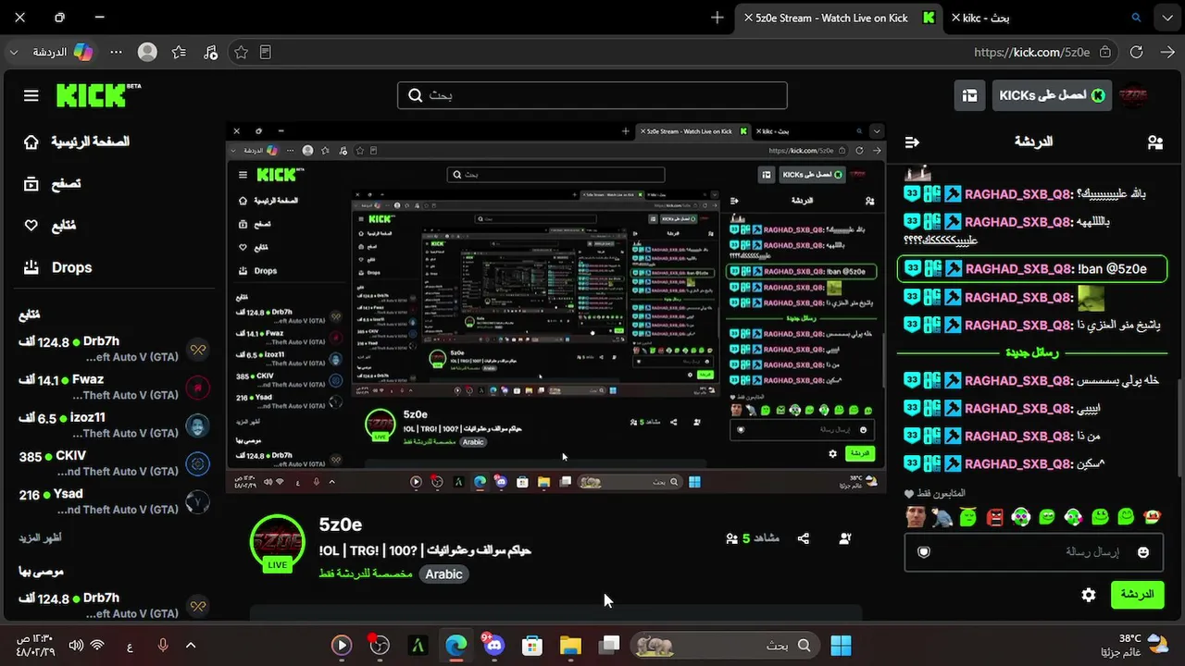Image resolution: width=1185 pixels, height=666 pixels.
Task: Open Edge media control music icon
Action: pos(210,53)
